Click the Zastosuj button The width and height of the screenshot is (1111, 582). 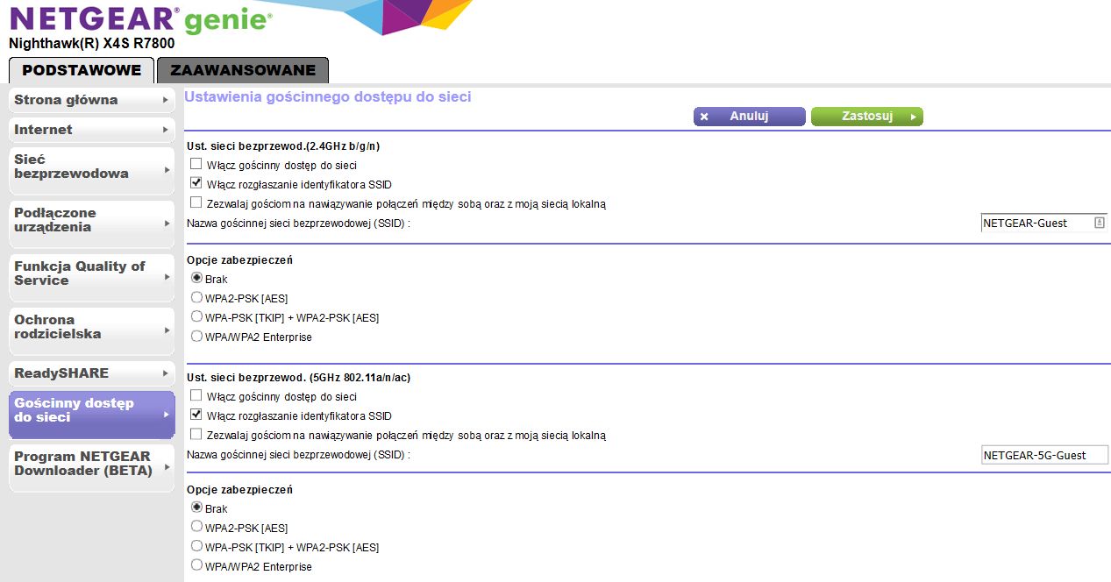[867, 117]
